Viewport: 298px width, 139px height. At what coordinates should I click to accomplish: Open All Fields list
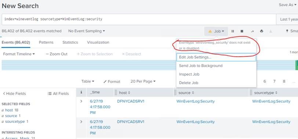(x=58, y=94)
